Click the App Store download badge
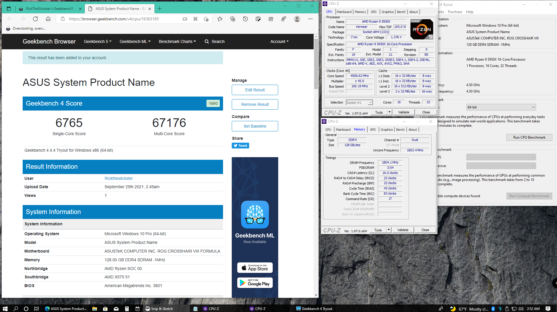Viewport: 557px width, 312px height. 255,268
